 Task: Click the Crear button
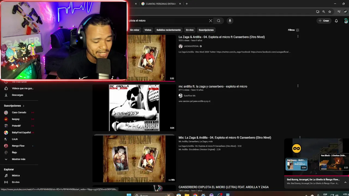[324, 21]
